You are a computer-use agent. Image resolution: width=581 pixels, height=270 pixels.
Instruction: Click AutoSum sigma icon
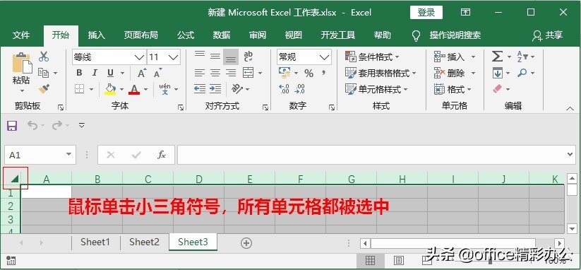tap(497, 57)
